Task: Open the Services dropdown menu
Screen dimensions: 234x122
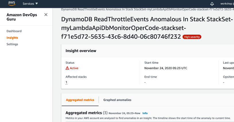Action: (30, 4)
